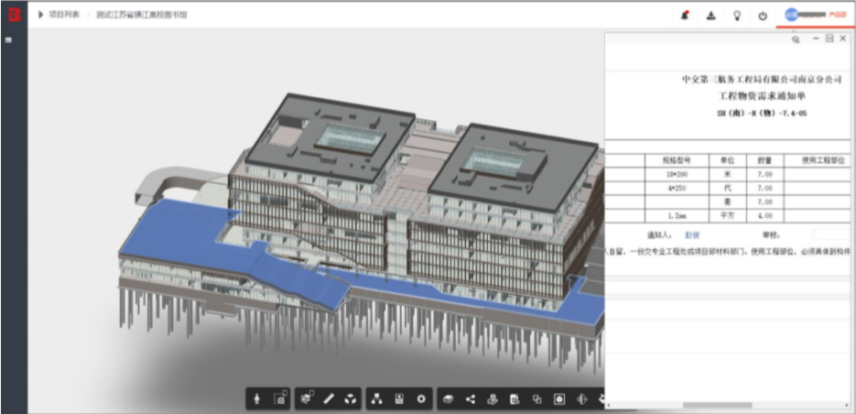Click the framed snapshot icon

point(559,399)
